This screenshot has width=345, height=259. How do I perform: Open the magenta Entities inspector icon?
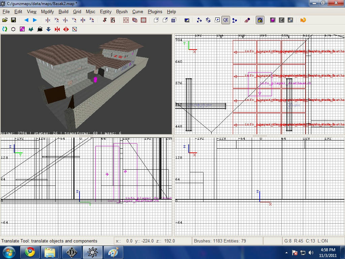tap(273, 20)
